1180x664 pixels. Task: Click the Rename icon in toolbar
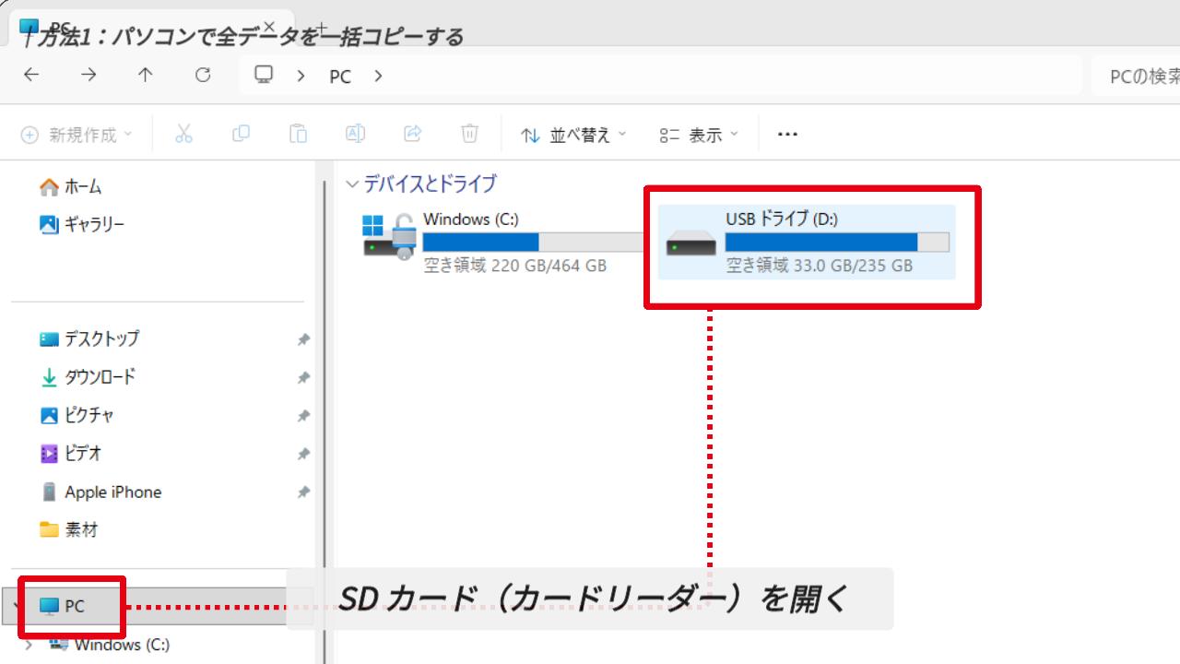tap(355, 135)
